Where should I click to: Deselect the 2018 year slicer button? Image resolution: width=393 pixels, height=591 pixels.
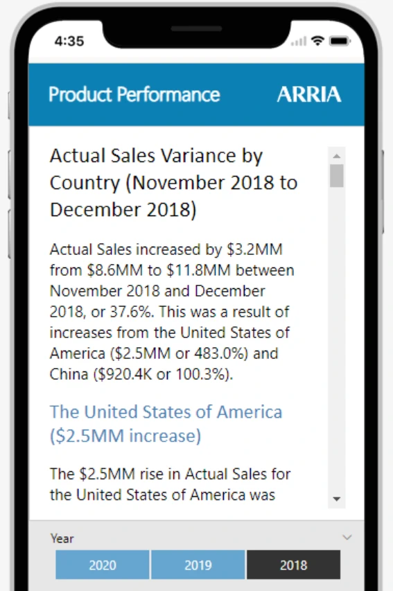293,565
